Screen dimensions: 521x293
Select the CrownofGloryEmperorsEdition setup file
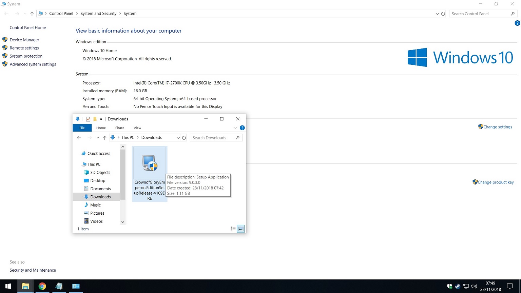click(x=150, y=174)
